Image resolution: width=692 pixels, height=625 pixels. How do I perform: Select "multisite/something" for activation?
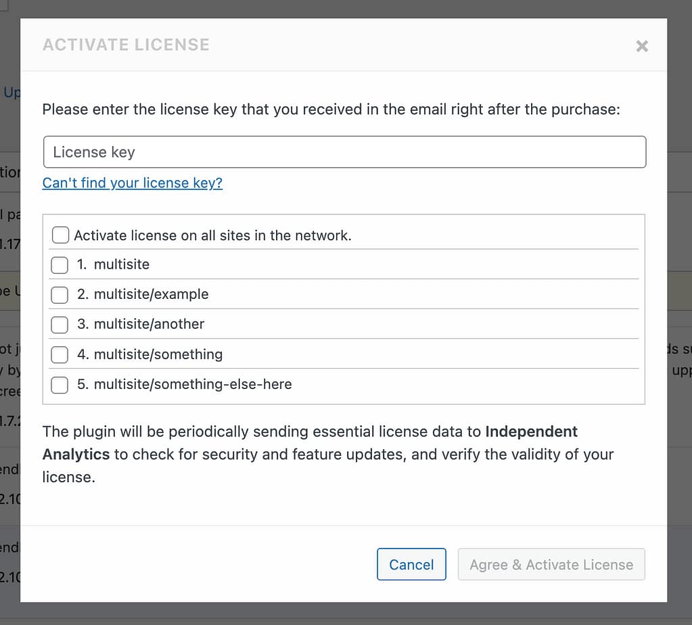pos(60,354)
